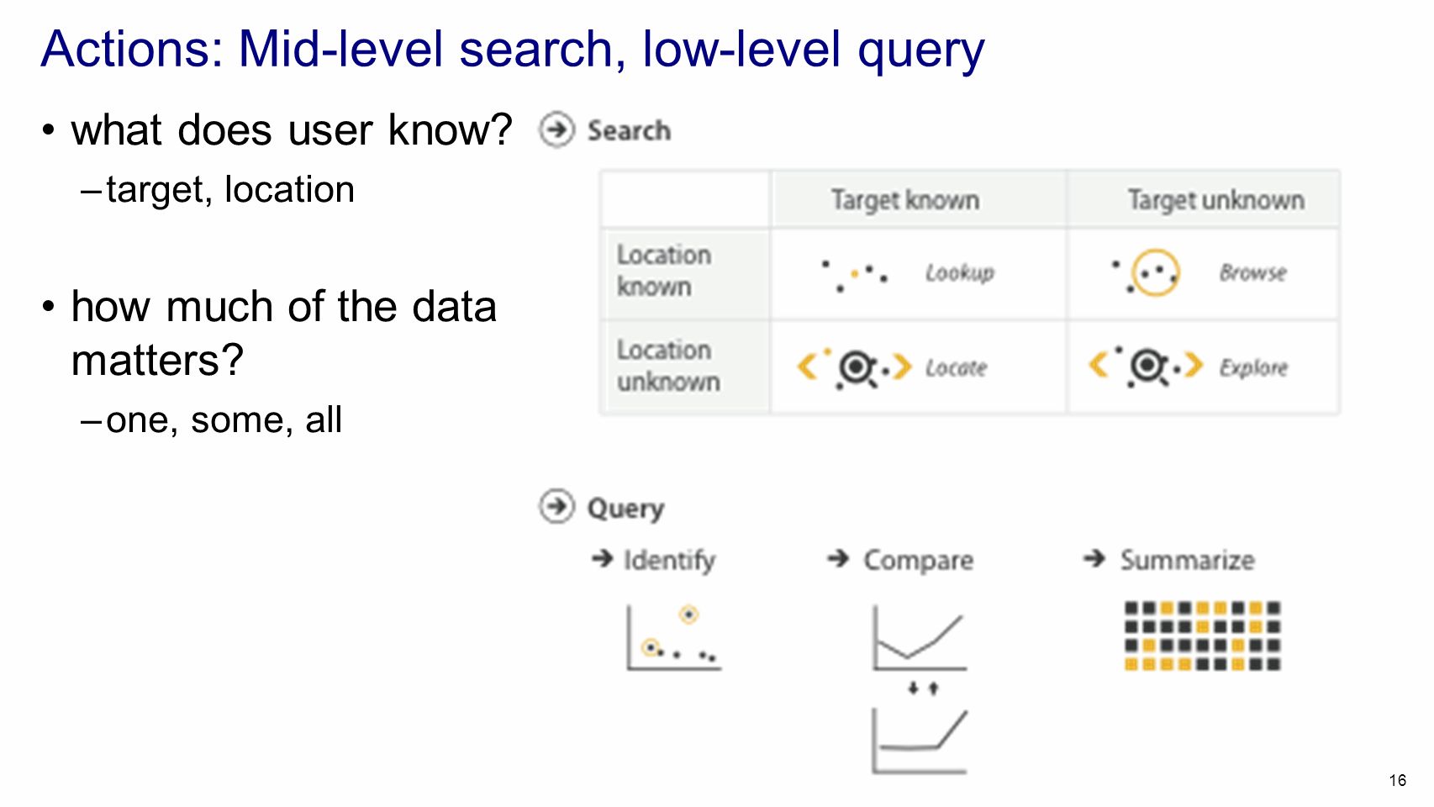Click the slide number 16
Screen dimensions: 1434x807
[1397, 780]
